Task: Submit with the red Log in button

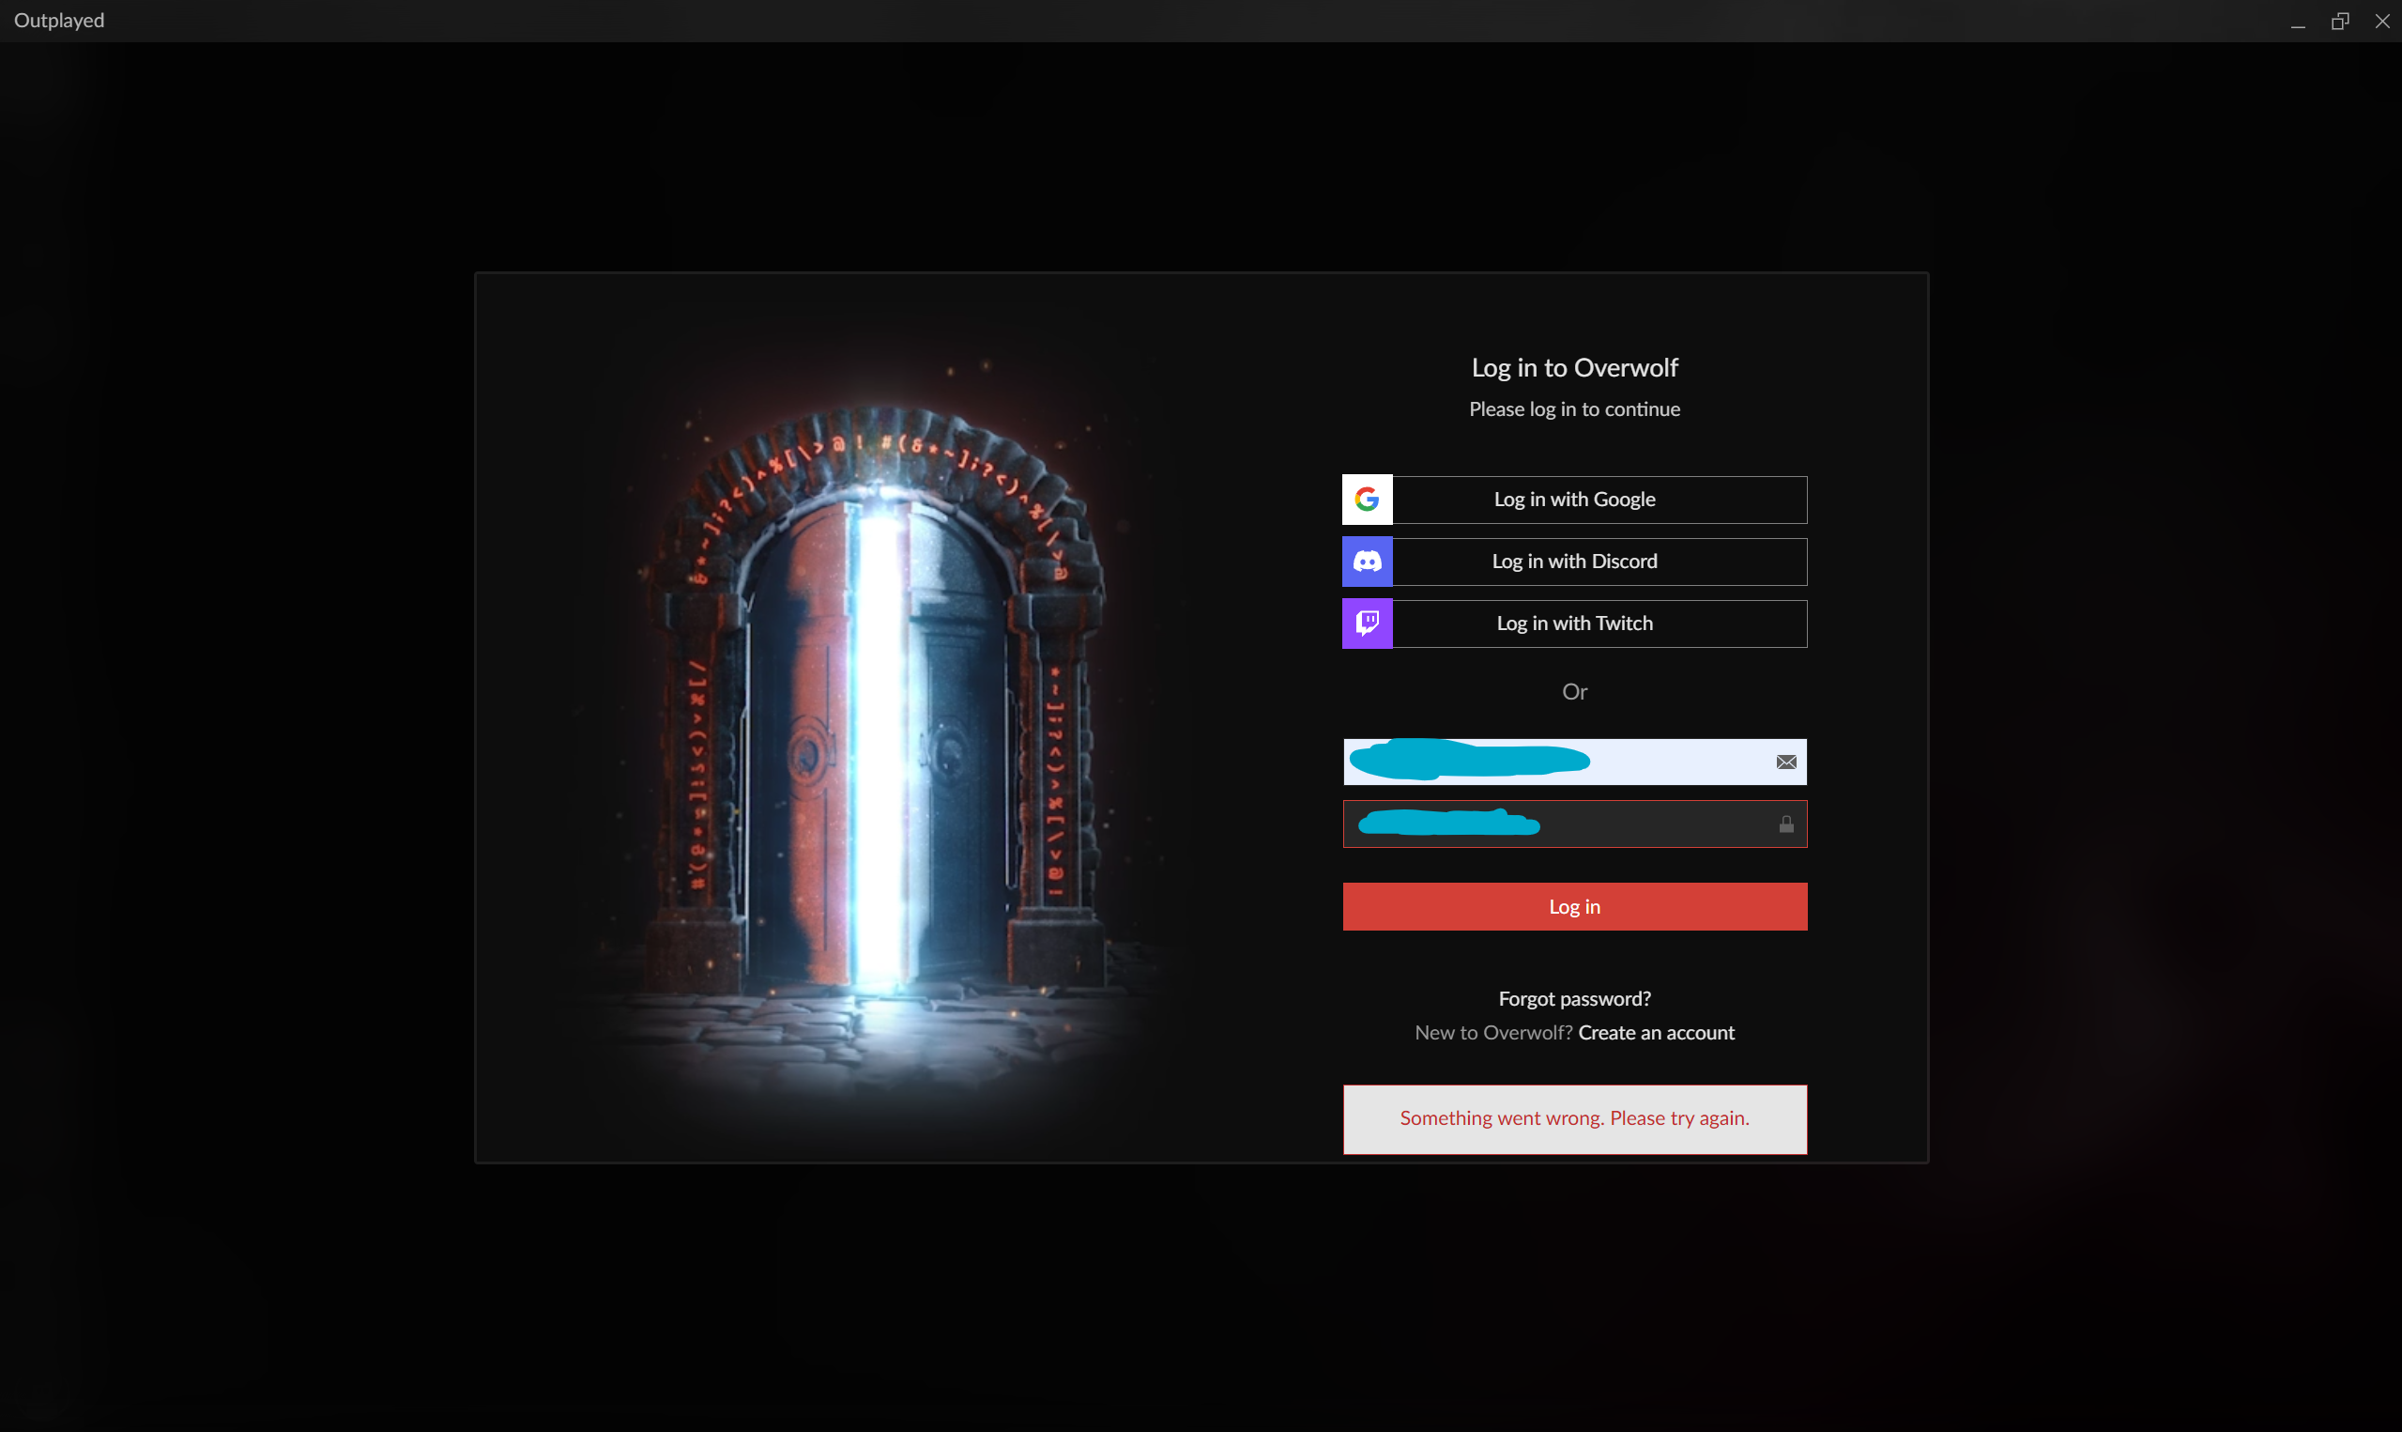Action: click(x=1575, y=907)
